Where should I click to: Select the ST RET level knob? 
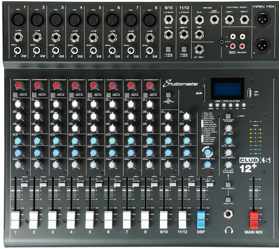228,128
